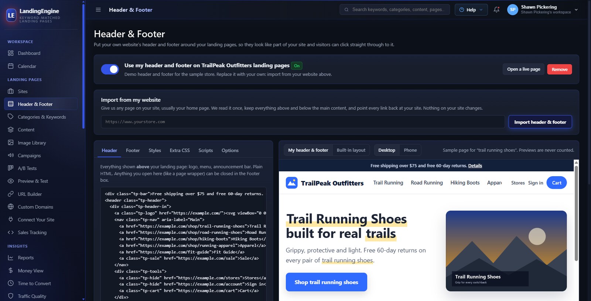
Task: Click the red Remove button
Action: [x=560, y=69]
